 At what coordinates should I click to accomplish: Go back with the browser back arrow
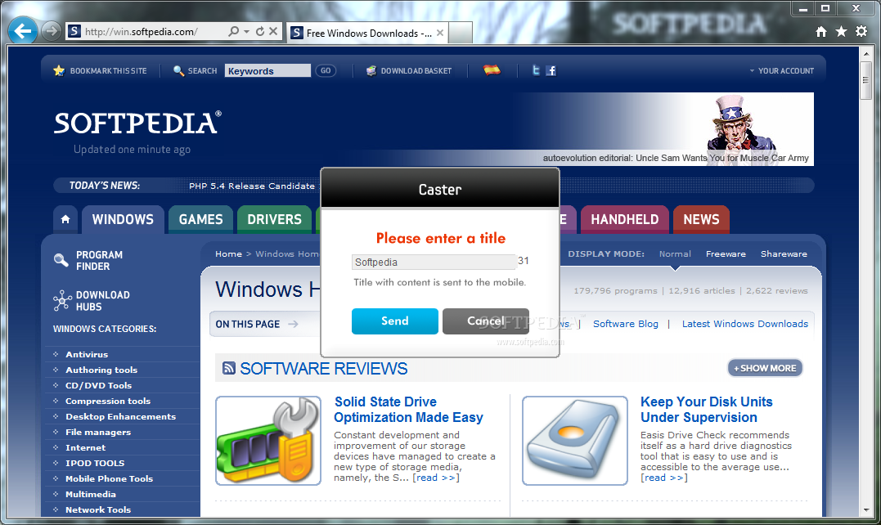point(22,31)
